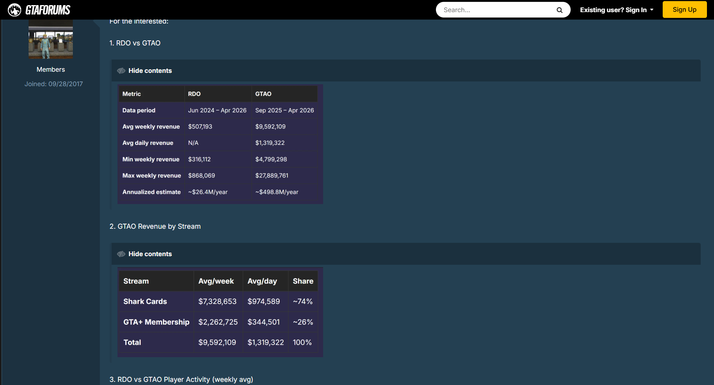Screen dimensions: 714x385
Task: Click the GTAFORUMS wordmark in the header
Action: [48, 10]
